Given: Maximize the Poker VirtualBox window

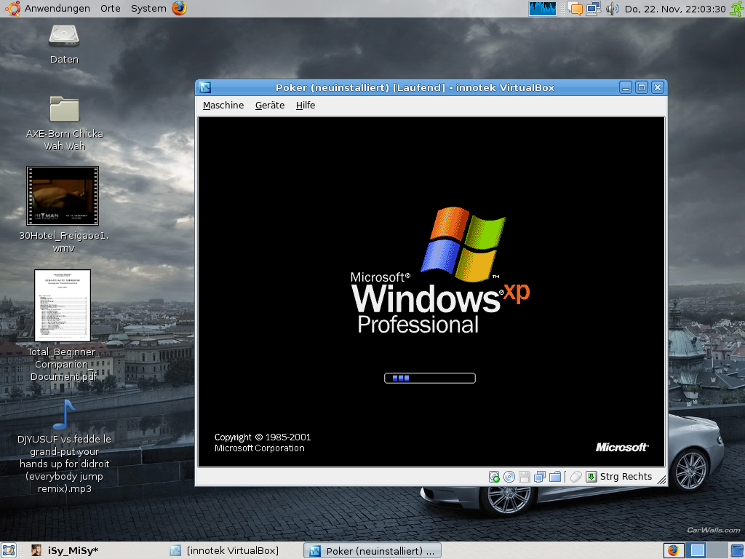Looking at the screenshot, I should pos(642,87).
